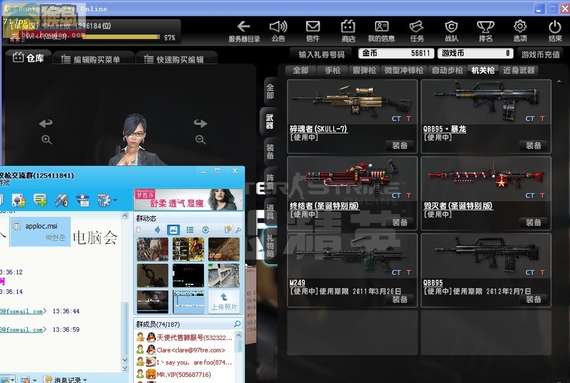Viewport: 570px width, 383px height.
Task: Switch to the 装备 vertical side tab
Action: click(x=270, y=152)
